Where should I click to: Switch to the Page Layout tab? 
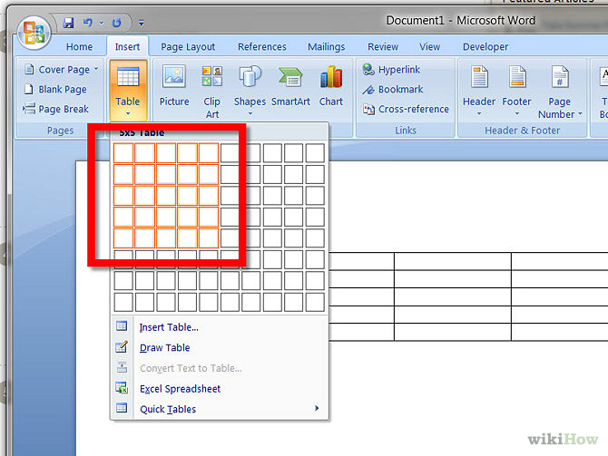tap(188, 47)
